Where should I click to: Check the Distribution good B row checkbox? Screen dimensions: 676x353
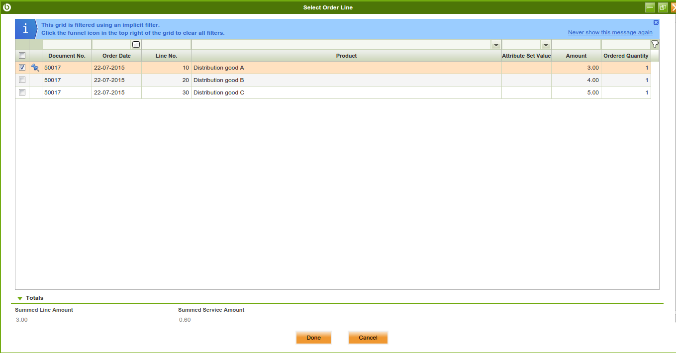pyautogui.click(x=22, y=80)
